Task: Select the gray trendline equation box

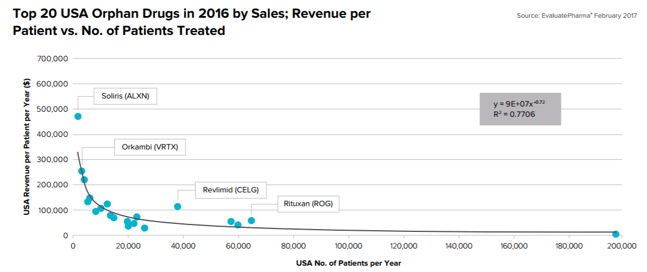Action: (520, 109)
